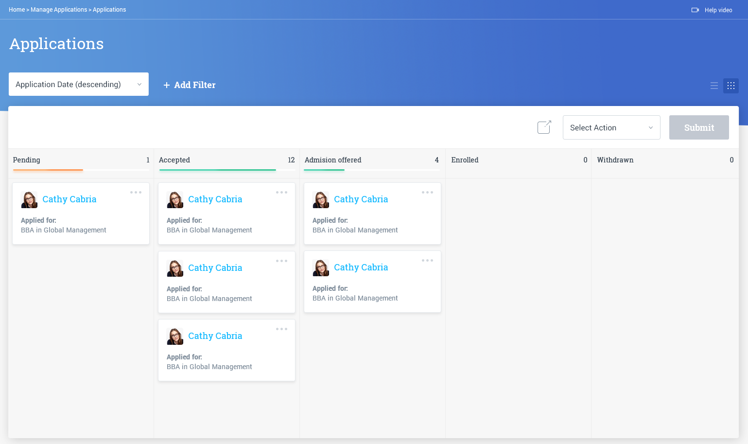The height and width of the screenshot is (444, 748).
Task: Open Cathy Cabria name in Pending column
Action: (x=70, y=199)
